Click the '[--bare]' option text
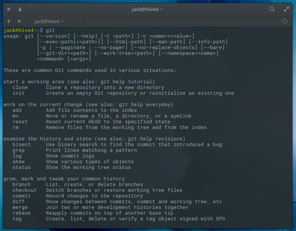Viewport: 296px width, 231px height. tap(213, 47)
